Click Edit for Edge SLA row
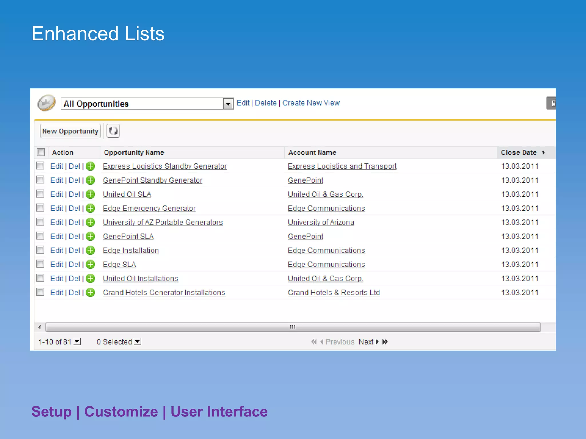 click(57, 264)
